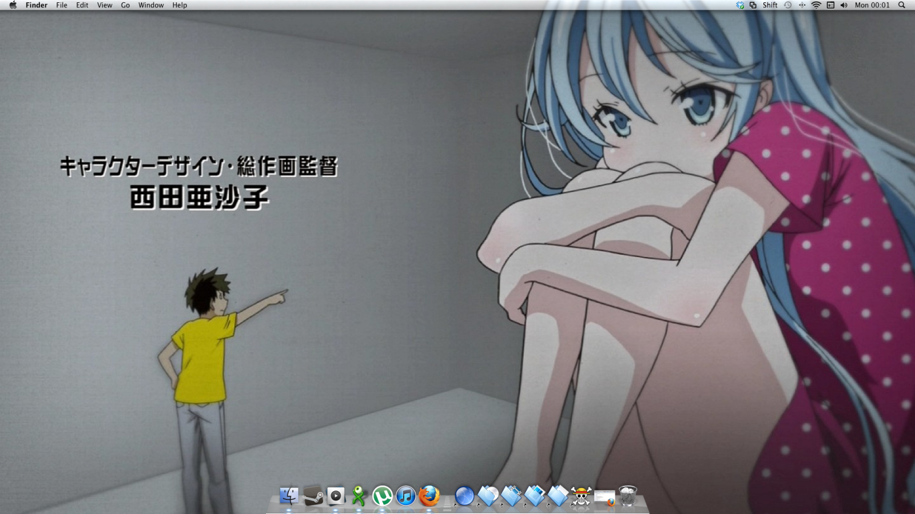Open Finder from the Dock
This screenshot has width=915, height=514.
[x=289, y=496]
